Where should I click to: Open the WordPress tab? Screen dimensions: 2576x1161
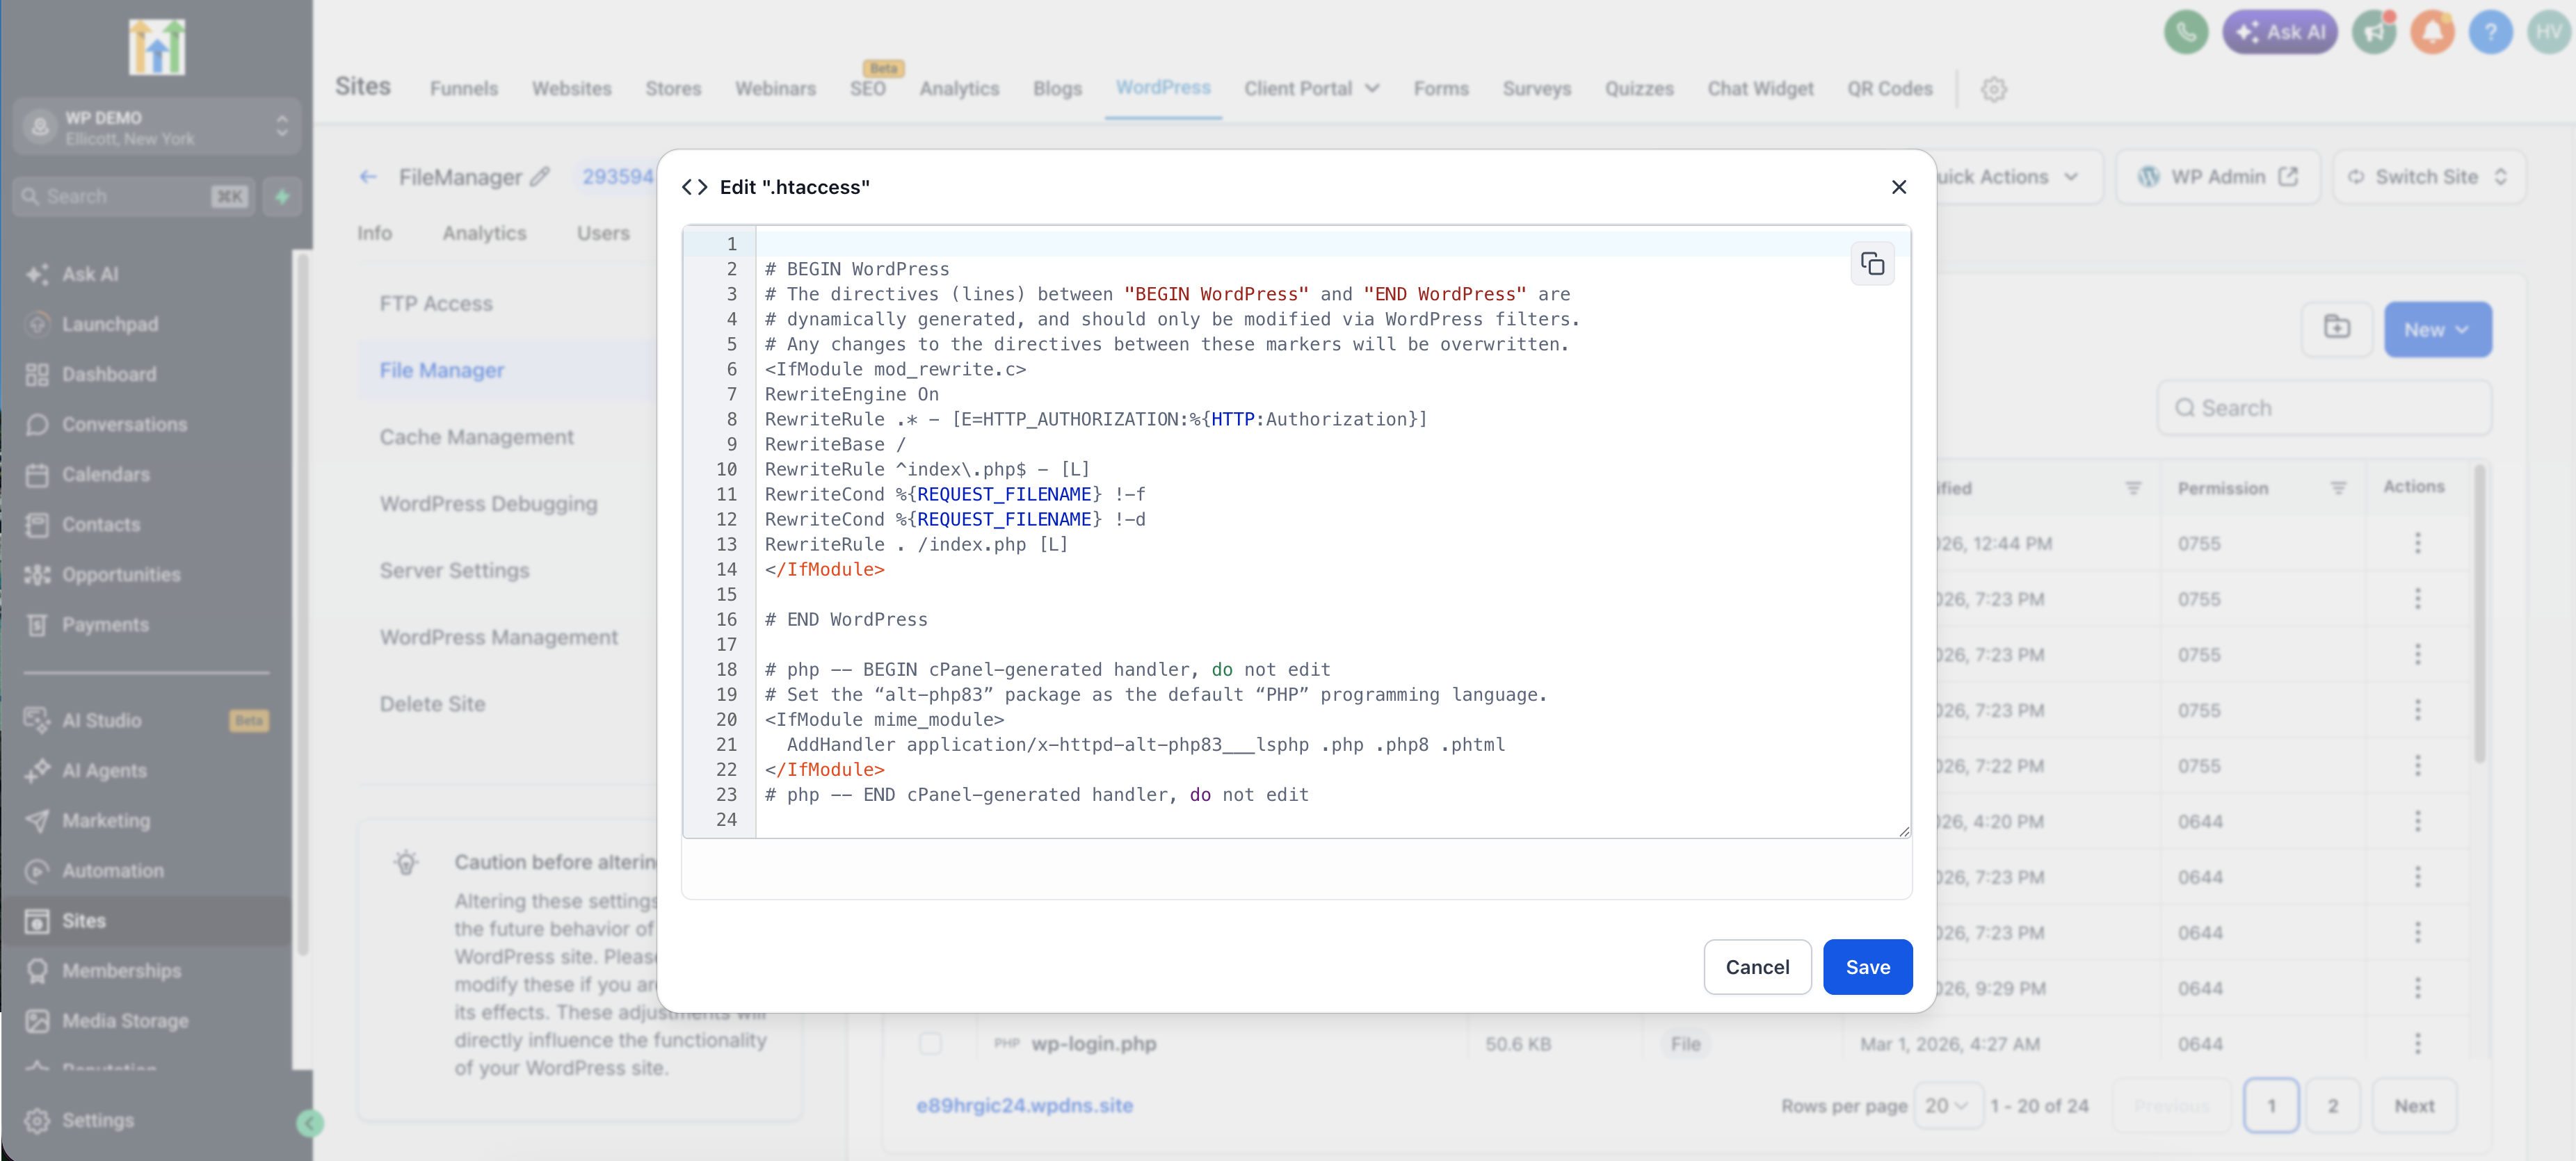pos(1163,88)
